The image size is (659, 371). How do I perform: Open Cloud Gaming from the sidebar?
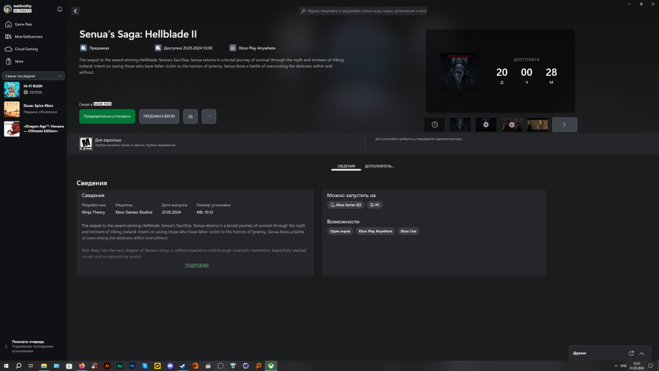click(26, 49)
